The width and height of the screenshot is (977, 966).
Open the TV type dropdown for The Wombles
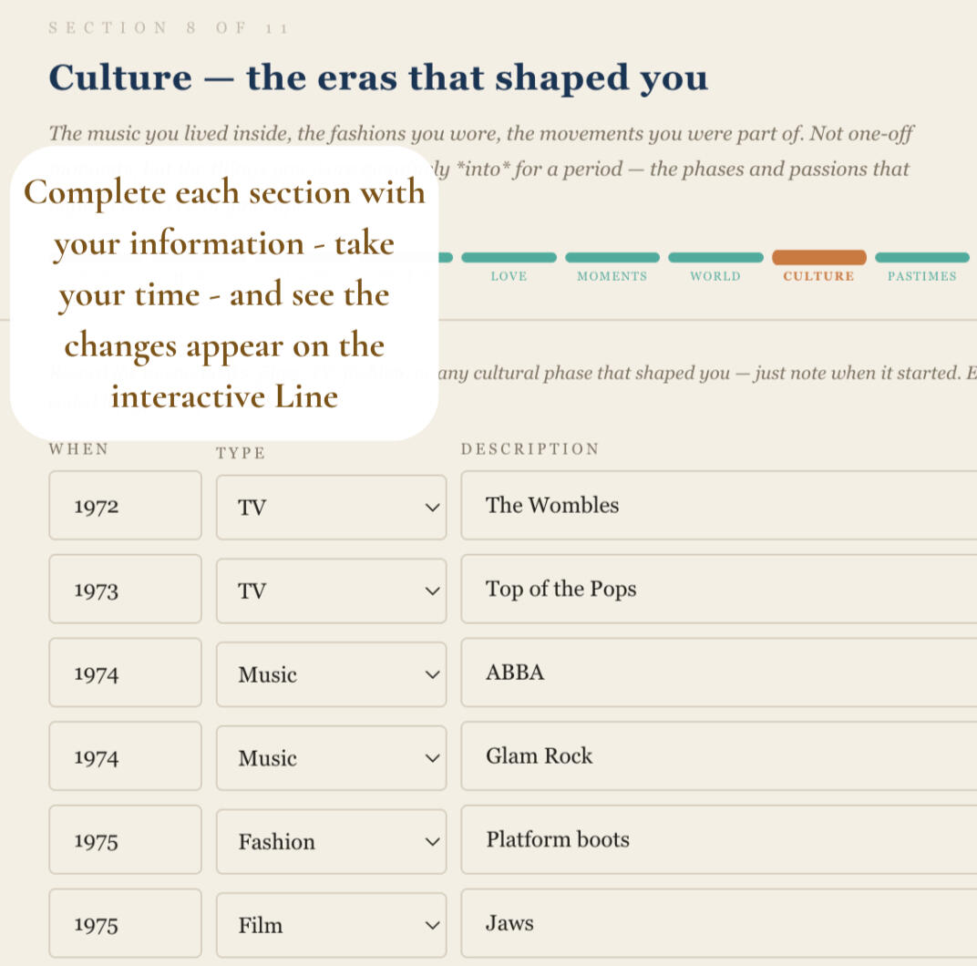[x=331, y=508]
